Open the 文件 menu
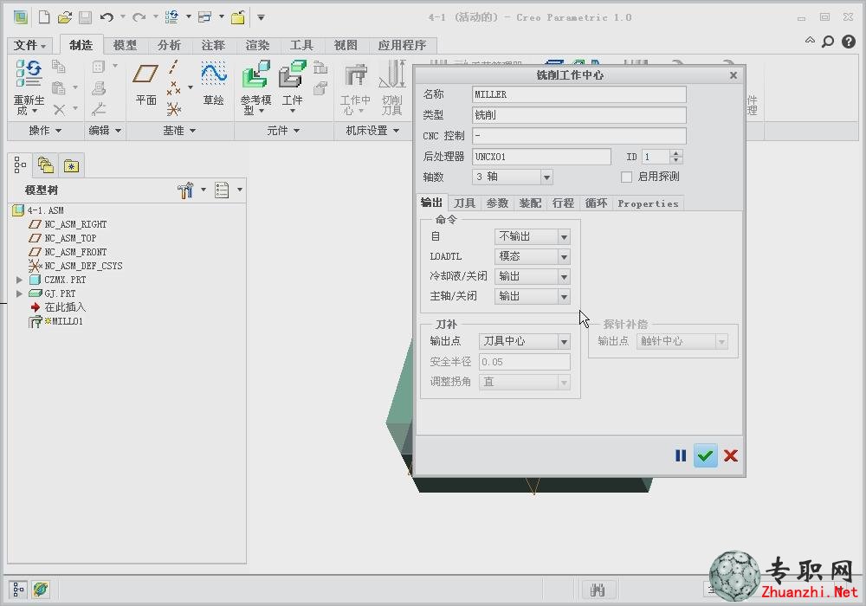866x606 pixels. (x=29, y=45)
